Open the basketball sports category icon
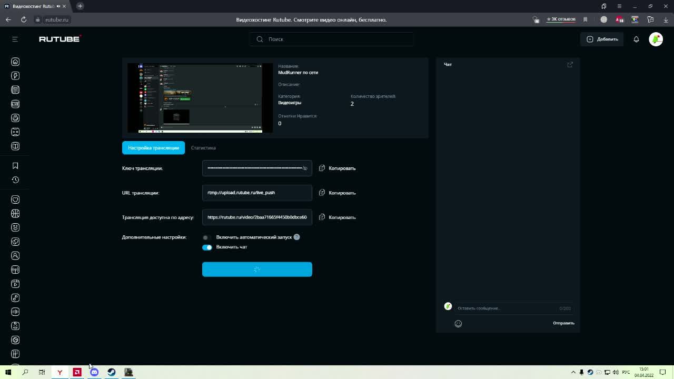674x379 pixels. pyautogui.click(x=15, y=214)
